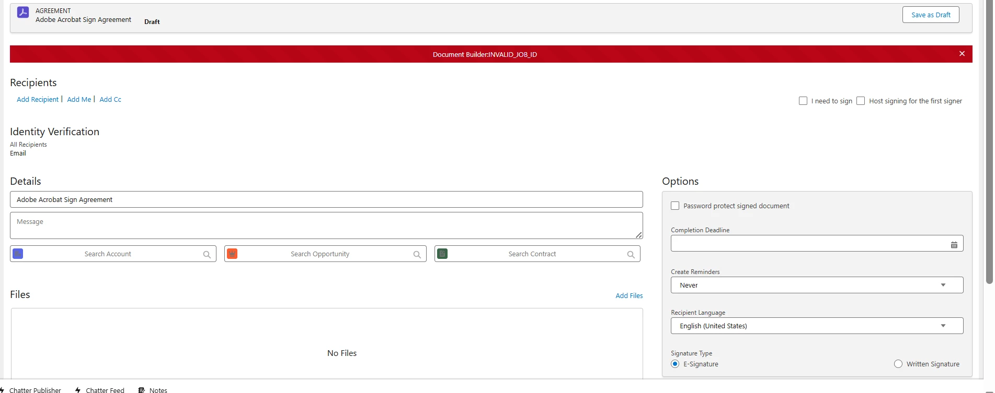995x393 pixels.
Task: Focus the Search Opportunity lookup field
Action: click(x=325, y=254)
